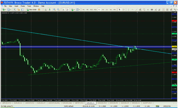Set timeframe to W1
178x108 pixels.
pyautogui.click(x=111, y=10)
